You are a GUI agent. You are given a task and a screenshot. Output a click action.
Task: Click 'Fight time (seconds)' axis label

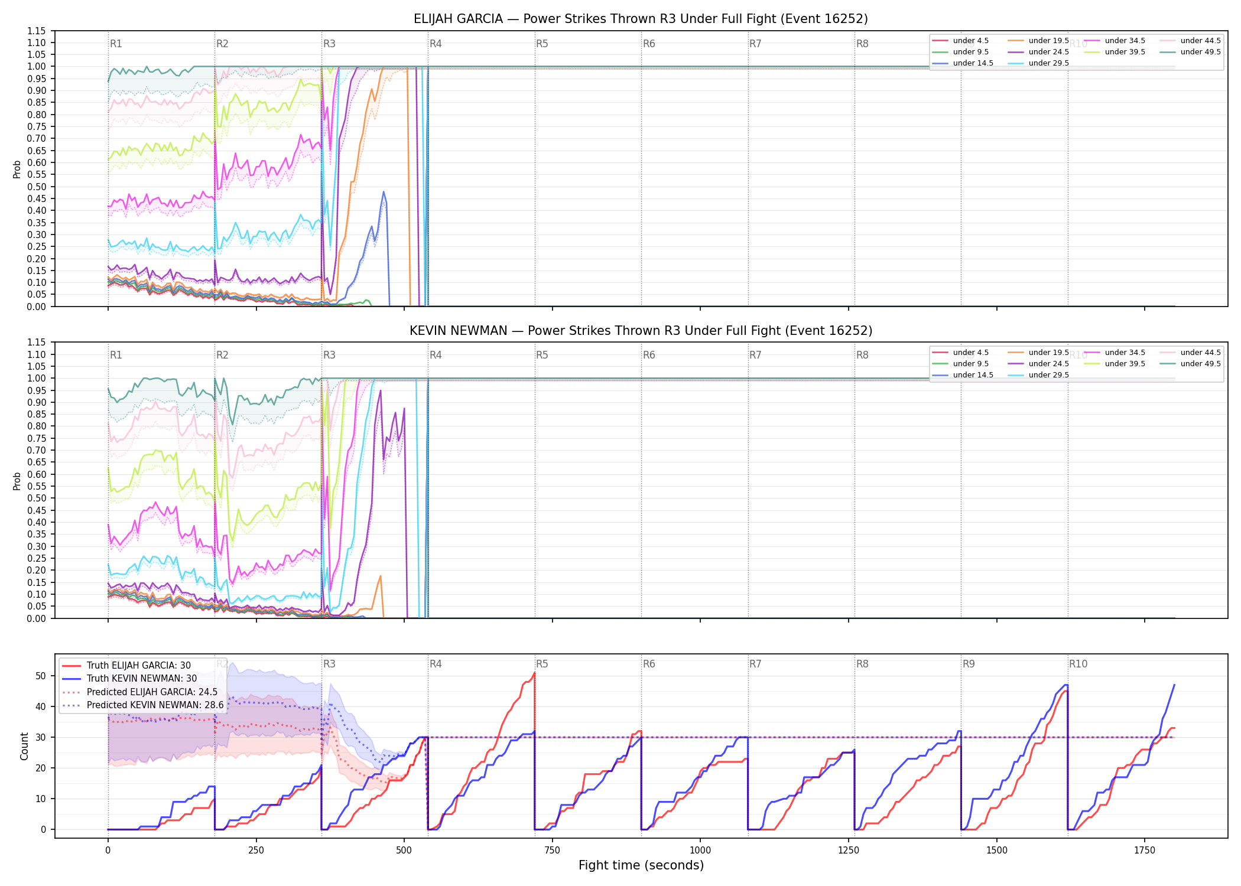[x=641, y=865]
